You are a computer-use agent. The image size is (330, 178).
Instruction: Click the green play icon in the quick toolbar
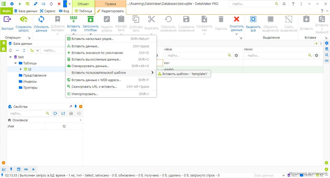coord(20,4)
